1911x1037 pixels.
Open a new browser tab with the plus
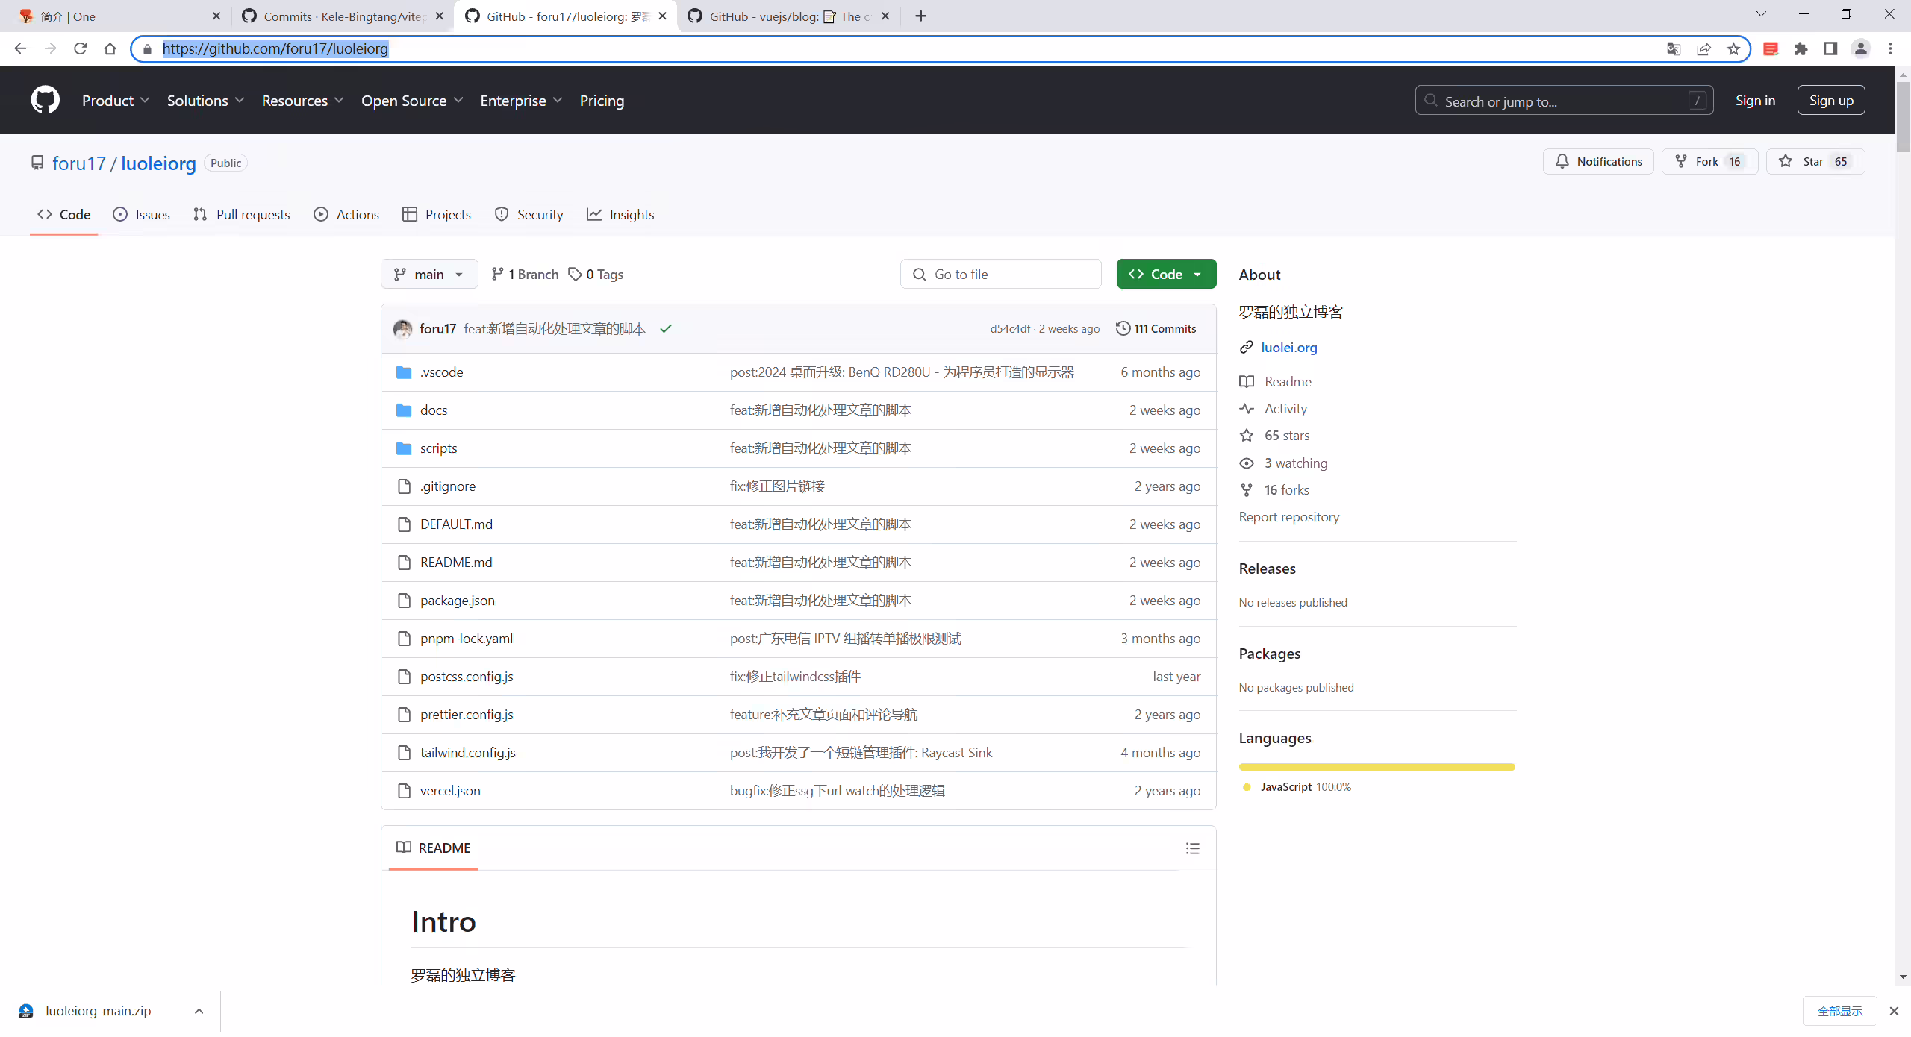pos(920,16)
